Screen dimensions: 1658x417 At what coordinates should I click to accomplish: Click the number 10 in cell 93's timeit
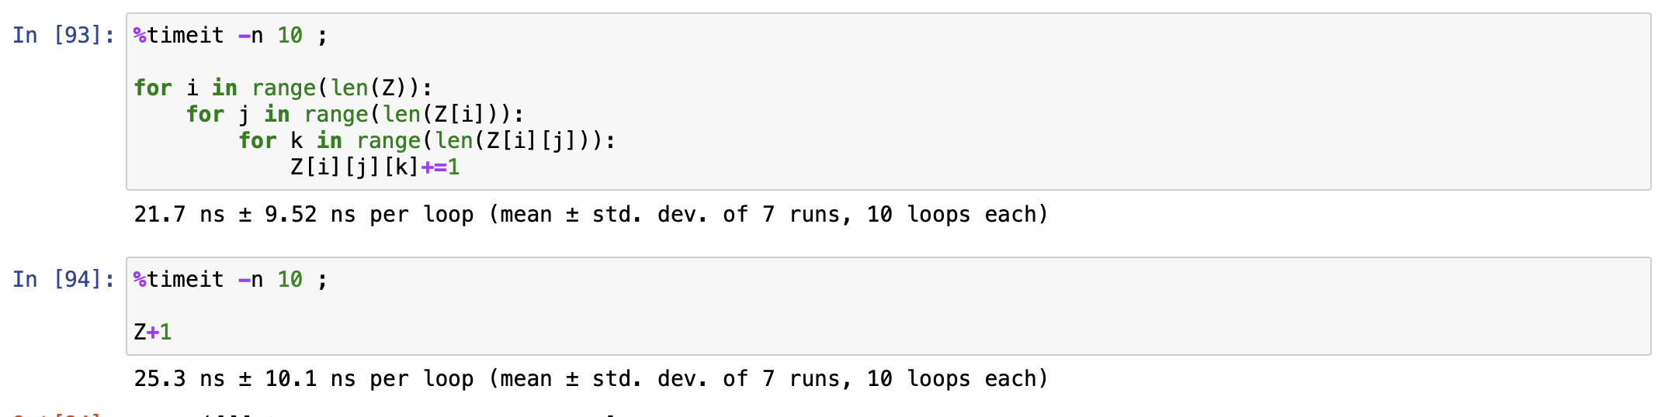[x=290, y=36]
